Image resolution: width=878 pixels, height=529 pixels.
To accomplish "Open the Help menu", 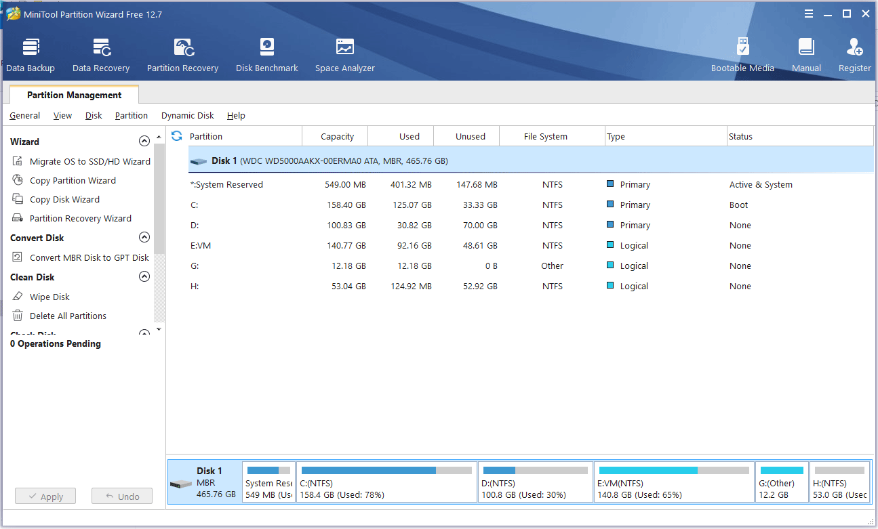I will pyautogui.click(x=236, y=116).
